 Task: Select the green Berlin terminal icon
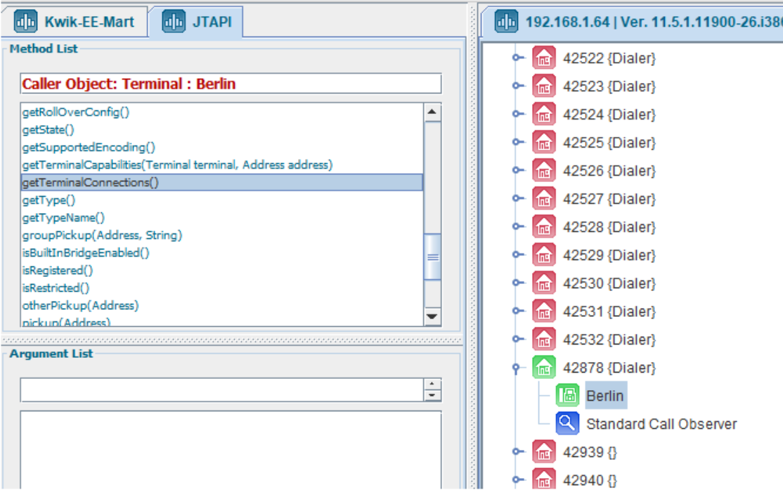click(x=567, y=396)
